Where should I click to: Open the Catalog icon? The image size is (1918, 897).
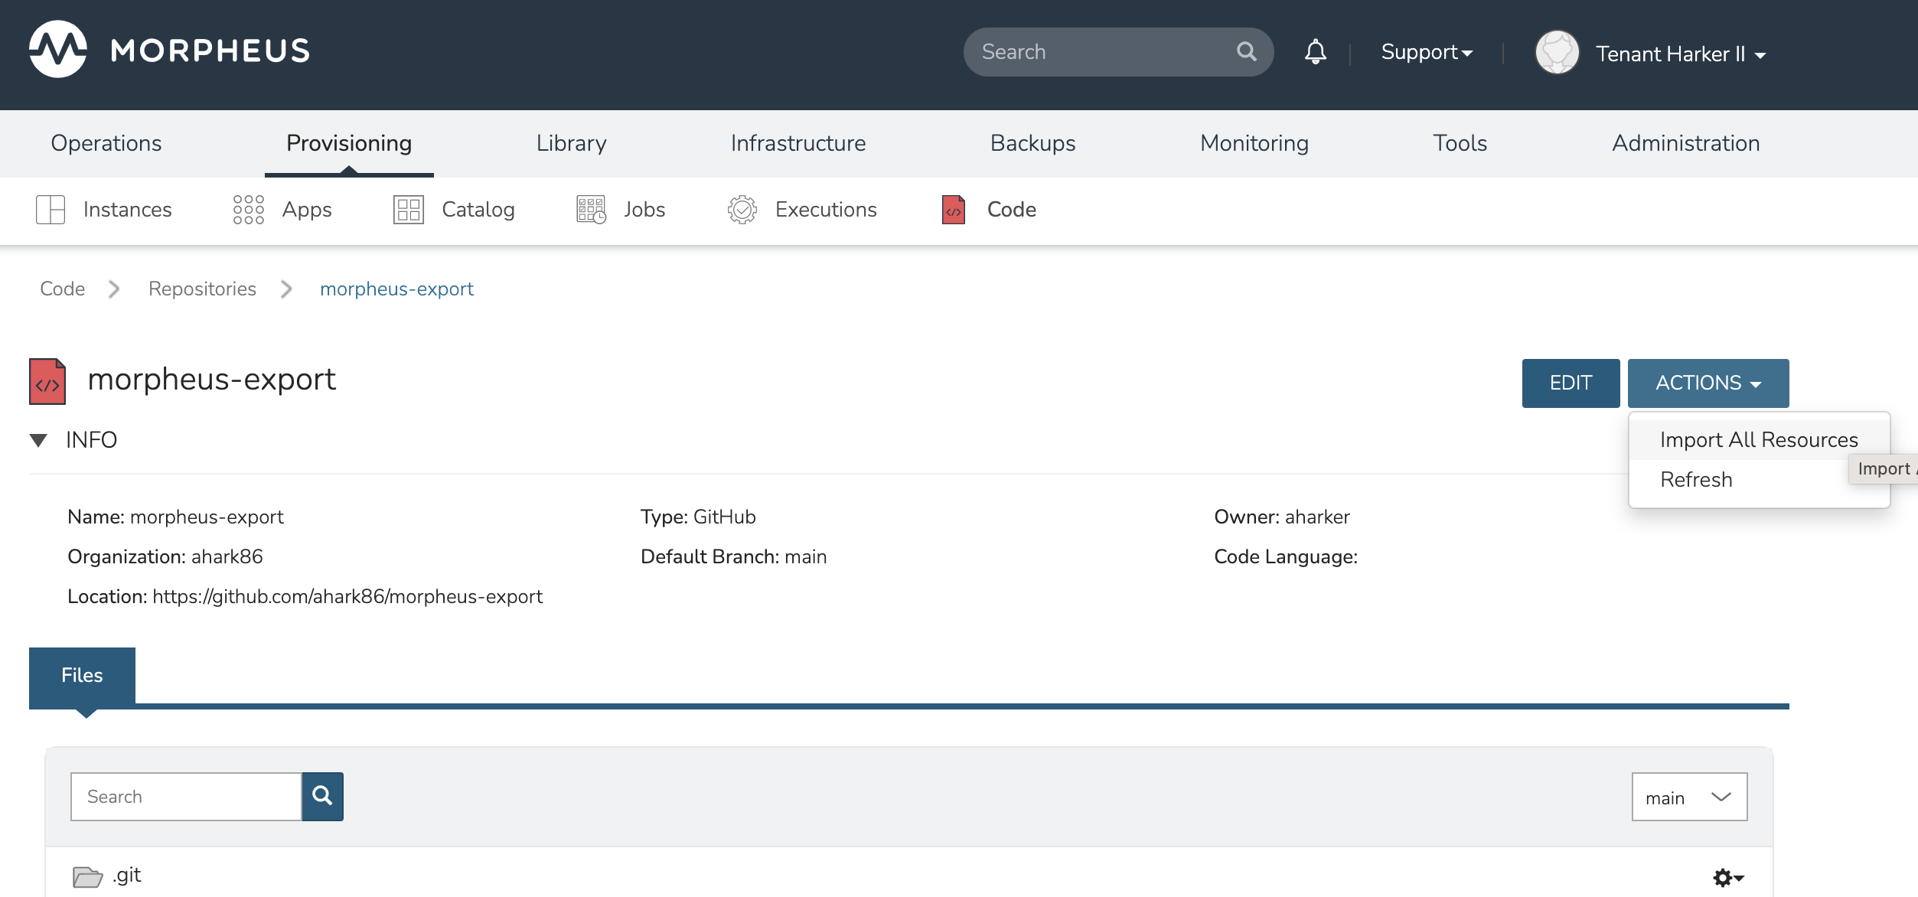point(408,210)
